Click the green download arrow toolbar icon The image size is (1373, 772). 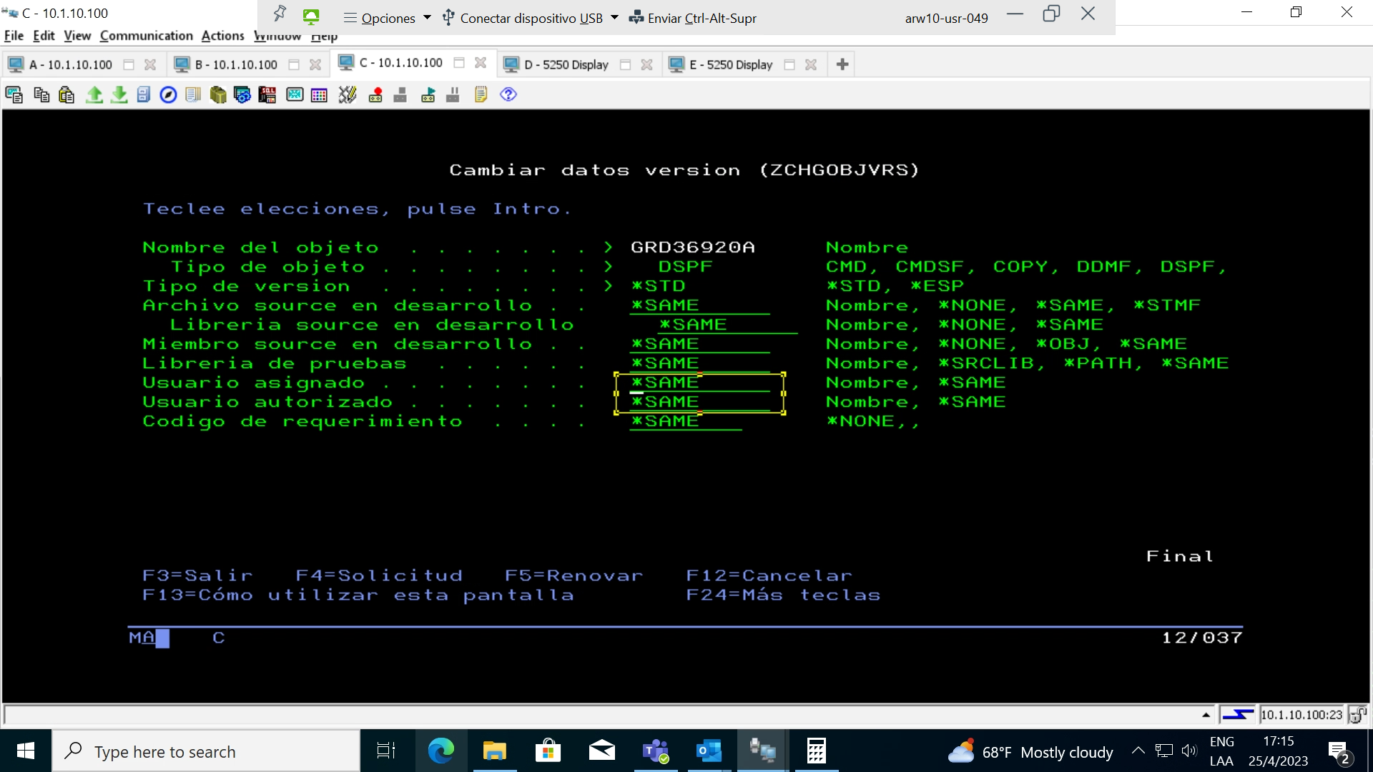tap(119, 94)
